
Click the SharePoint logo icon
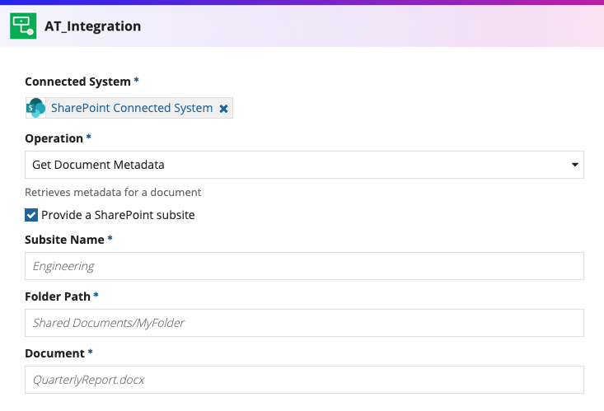35,108
